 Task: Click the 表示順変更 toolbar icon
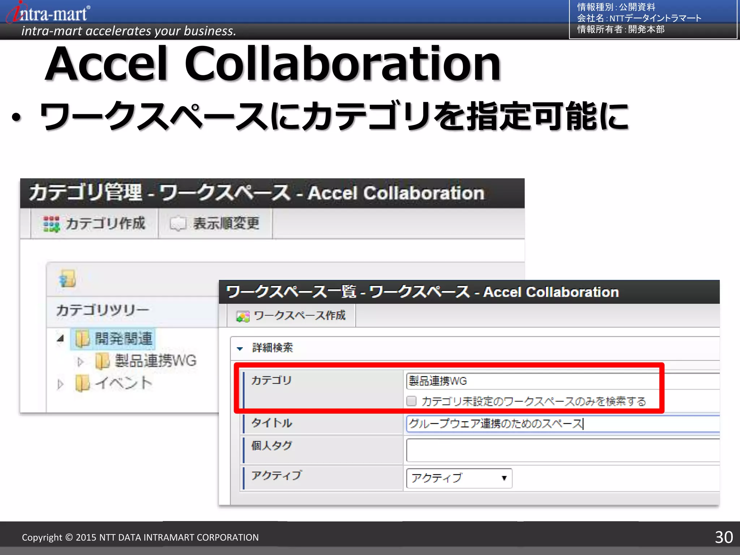tap(178, 224)
